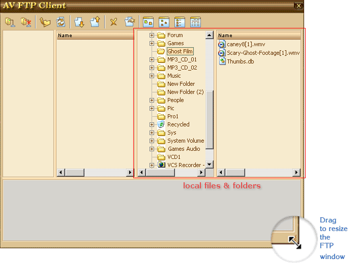Expand the Games folder node
This screenshot has width=356, height=264.
click(x=152, y=43)
